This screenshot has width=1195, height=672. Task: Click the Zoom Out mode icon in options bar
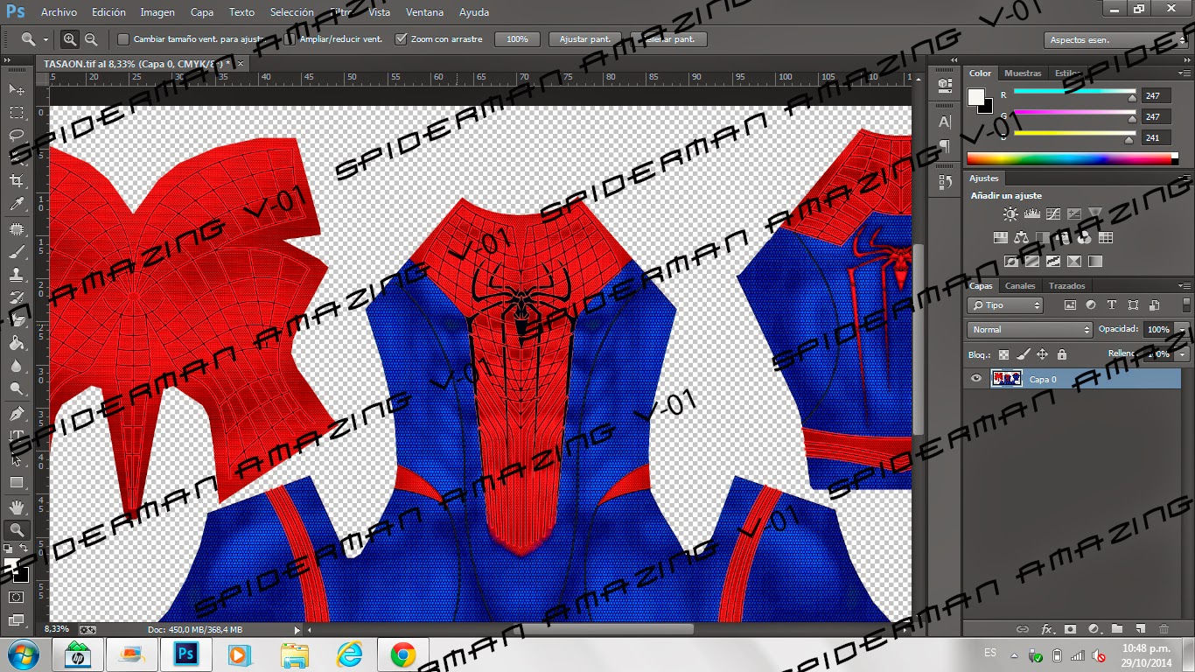coord(91,38)
